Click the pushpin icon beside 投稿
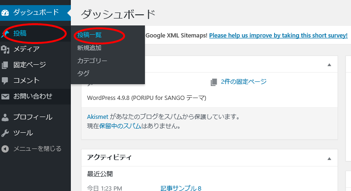This screenshot has width=351, height=191. [5, 34]
